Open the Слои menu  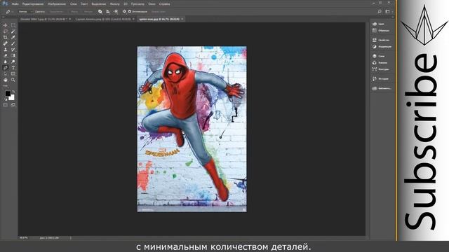tap(73, 4)
